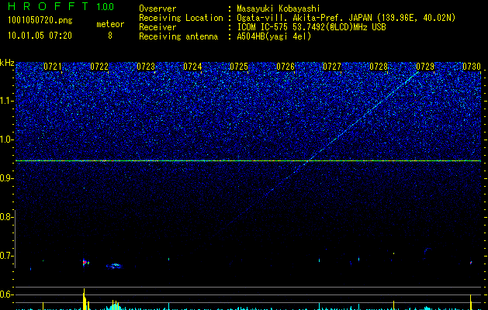Click the 0721 time marker
The image size is (488, 310).
click(53, 67)
